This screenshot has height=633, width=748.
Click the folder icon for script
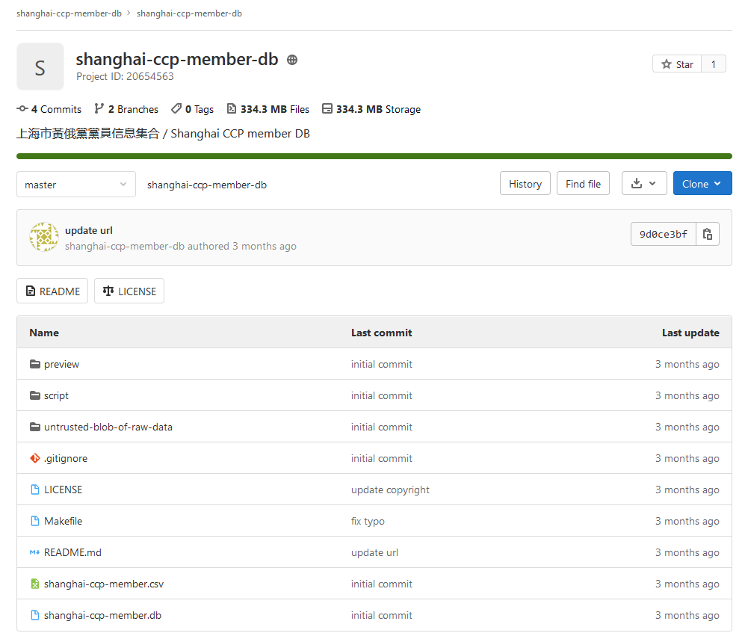35,395
